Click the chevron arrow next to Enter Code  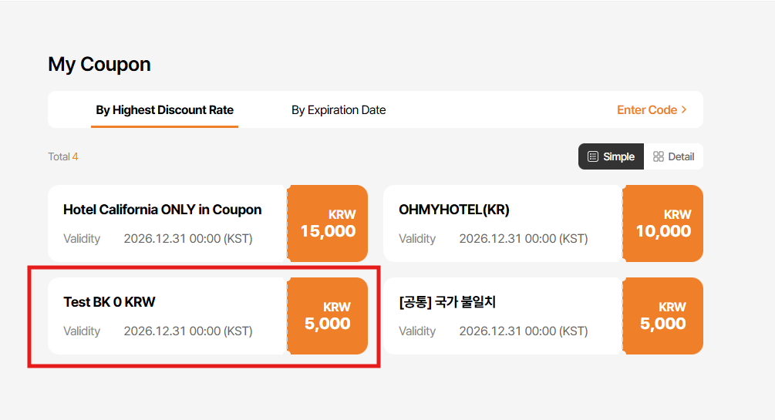(x=684, y=109)
